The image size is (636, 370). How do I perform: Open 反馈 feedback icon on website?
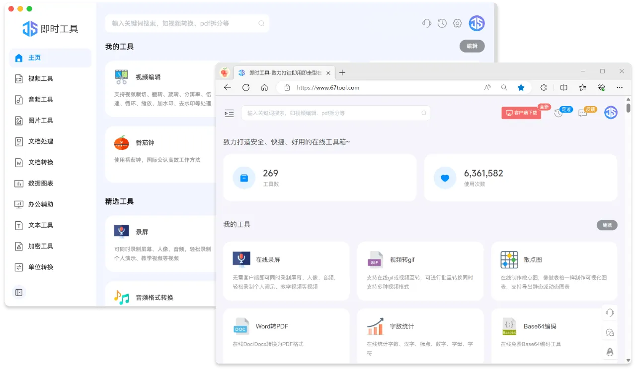pyautogui.click(x=583, y=113)
